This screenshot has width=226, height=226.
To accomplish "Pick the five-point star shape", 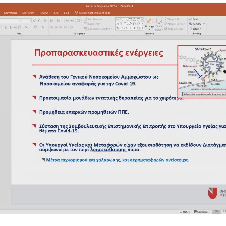I will click(x=138, y=28).
